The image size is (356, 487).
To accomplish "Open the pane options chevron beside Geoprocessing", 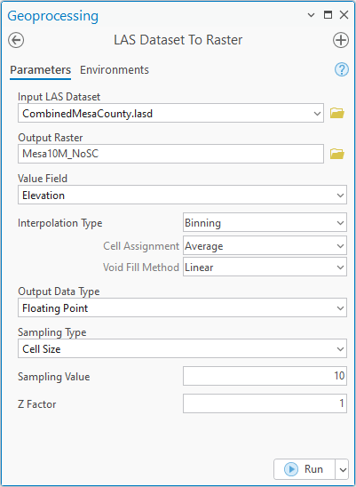I will 311,15.
